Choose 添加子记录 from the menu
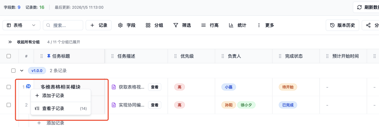379x127 pixels. pos(61,96)
